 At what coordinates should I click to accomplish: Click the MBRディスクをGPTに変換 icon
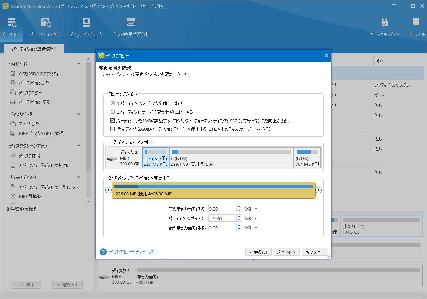click(13, 133)
